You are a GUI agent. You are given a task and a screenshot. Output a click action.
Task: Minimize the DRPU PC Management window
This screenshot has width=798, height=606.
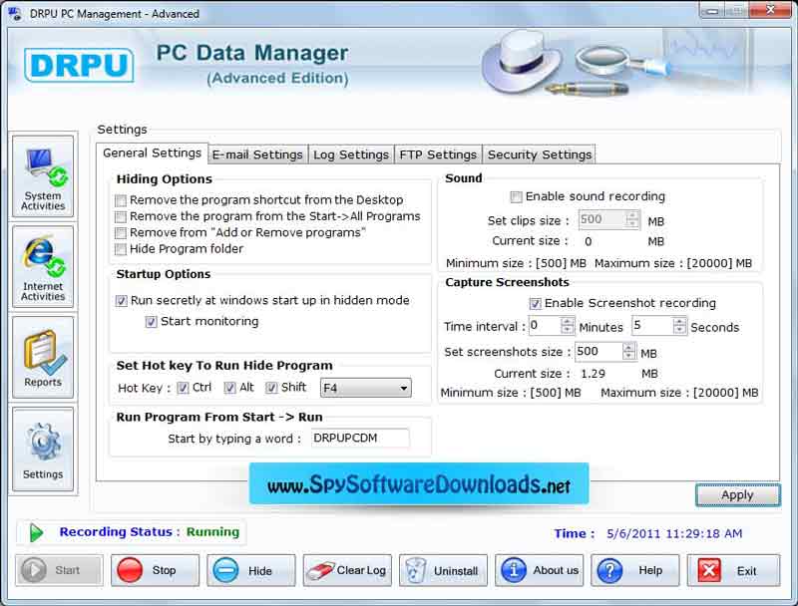714,10
